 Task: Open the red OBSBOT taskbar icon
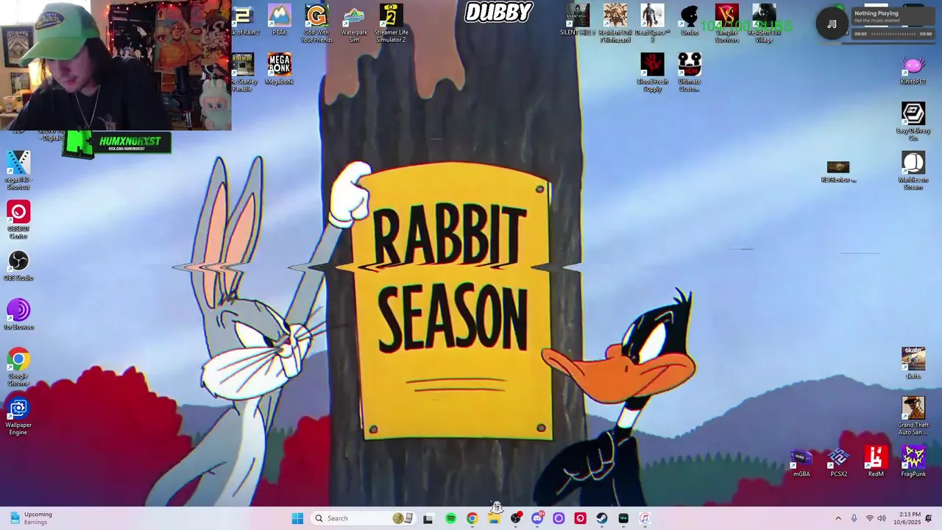coord(580,518)
